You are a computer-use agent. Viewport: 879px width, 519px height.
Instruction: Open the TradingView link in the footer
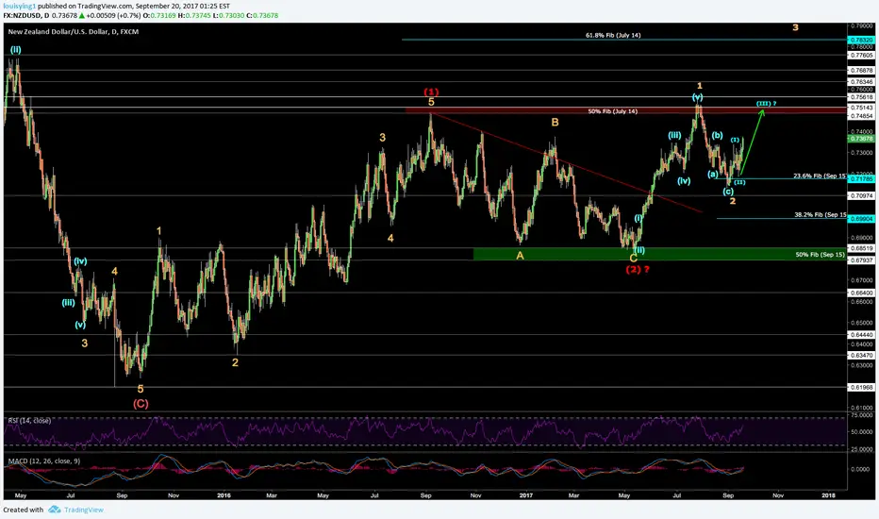[84, 510]
